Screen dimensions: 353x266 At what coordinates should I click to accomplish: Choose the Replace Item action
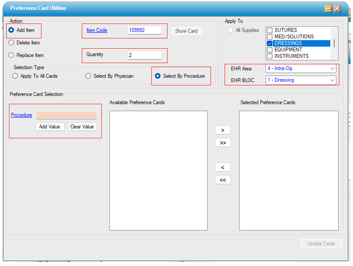[x=11, y=55]
